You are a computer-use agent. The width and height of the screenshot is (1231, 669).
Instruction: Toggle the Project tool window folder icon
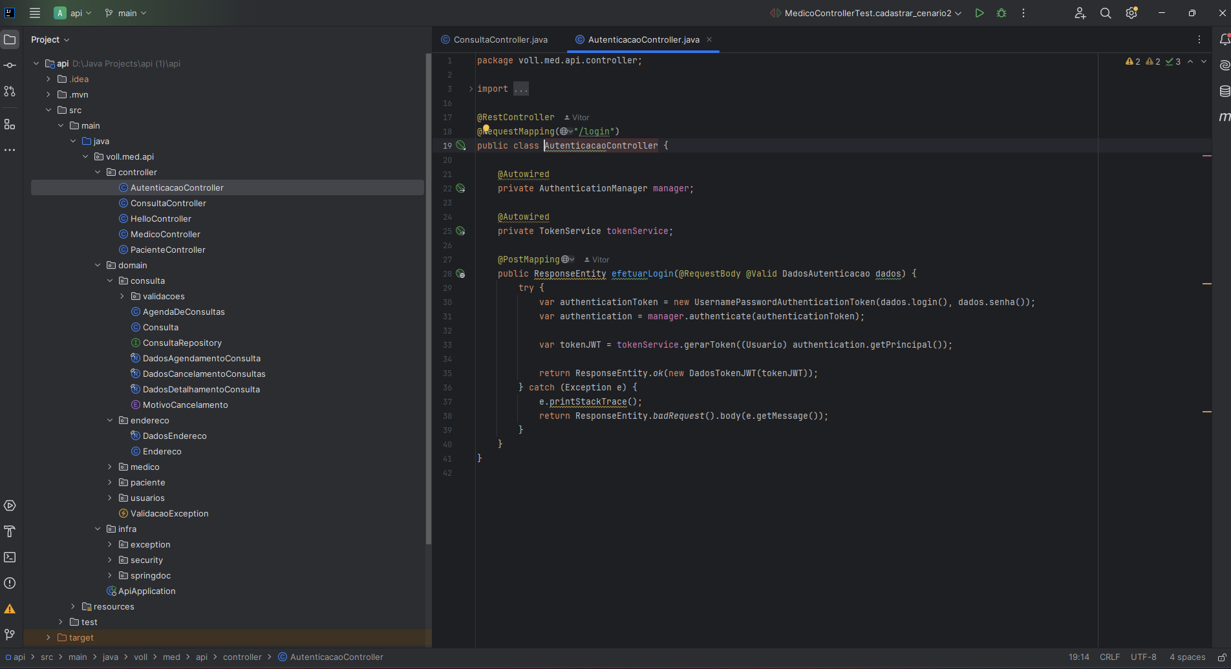(x=10, y=39)
